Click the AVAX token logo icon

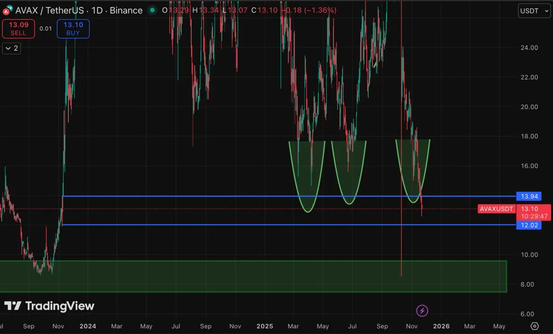coord(6,11)
